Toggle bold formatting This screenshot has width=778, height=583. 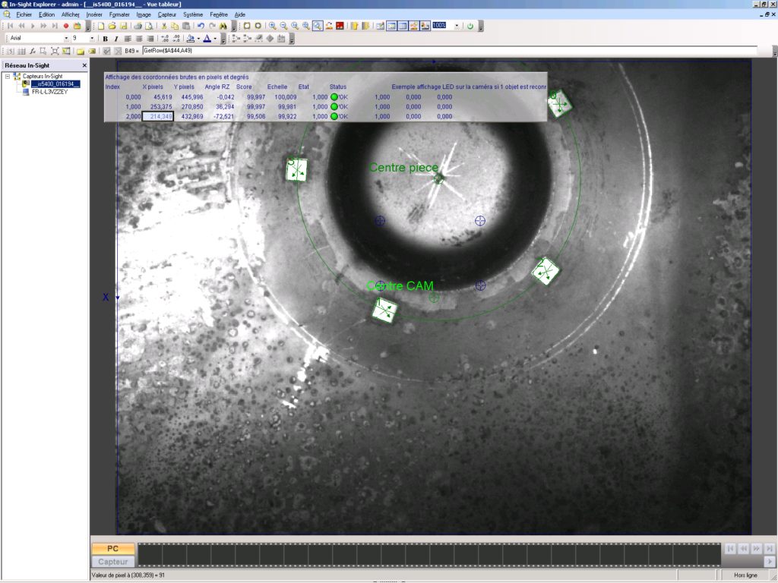pos(105,39)
